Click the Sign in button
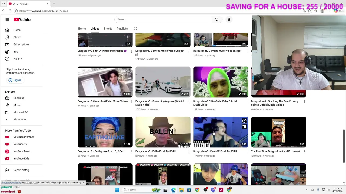 (x=15, y=80)
